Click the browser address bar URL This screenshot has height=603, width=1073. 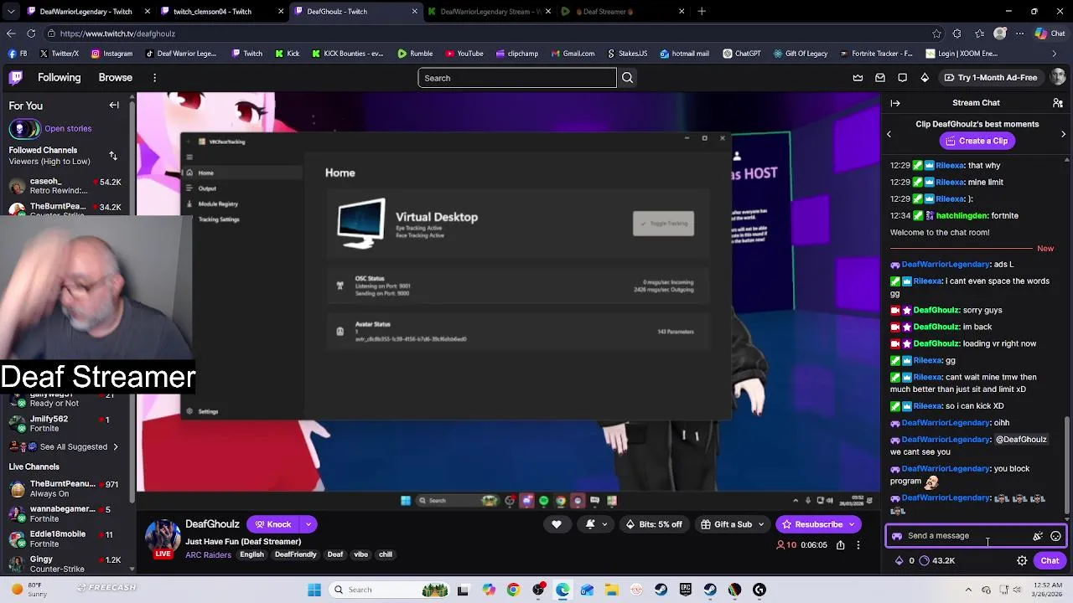[x=117, y=33]
